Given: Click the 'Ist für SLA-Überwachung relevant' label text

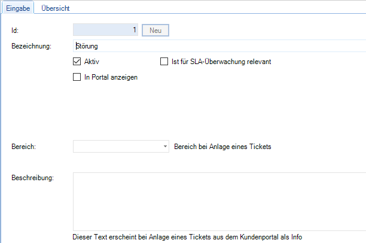Looking at the screenshot, I should point(222,61).
